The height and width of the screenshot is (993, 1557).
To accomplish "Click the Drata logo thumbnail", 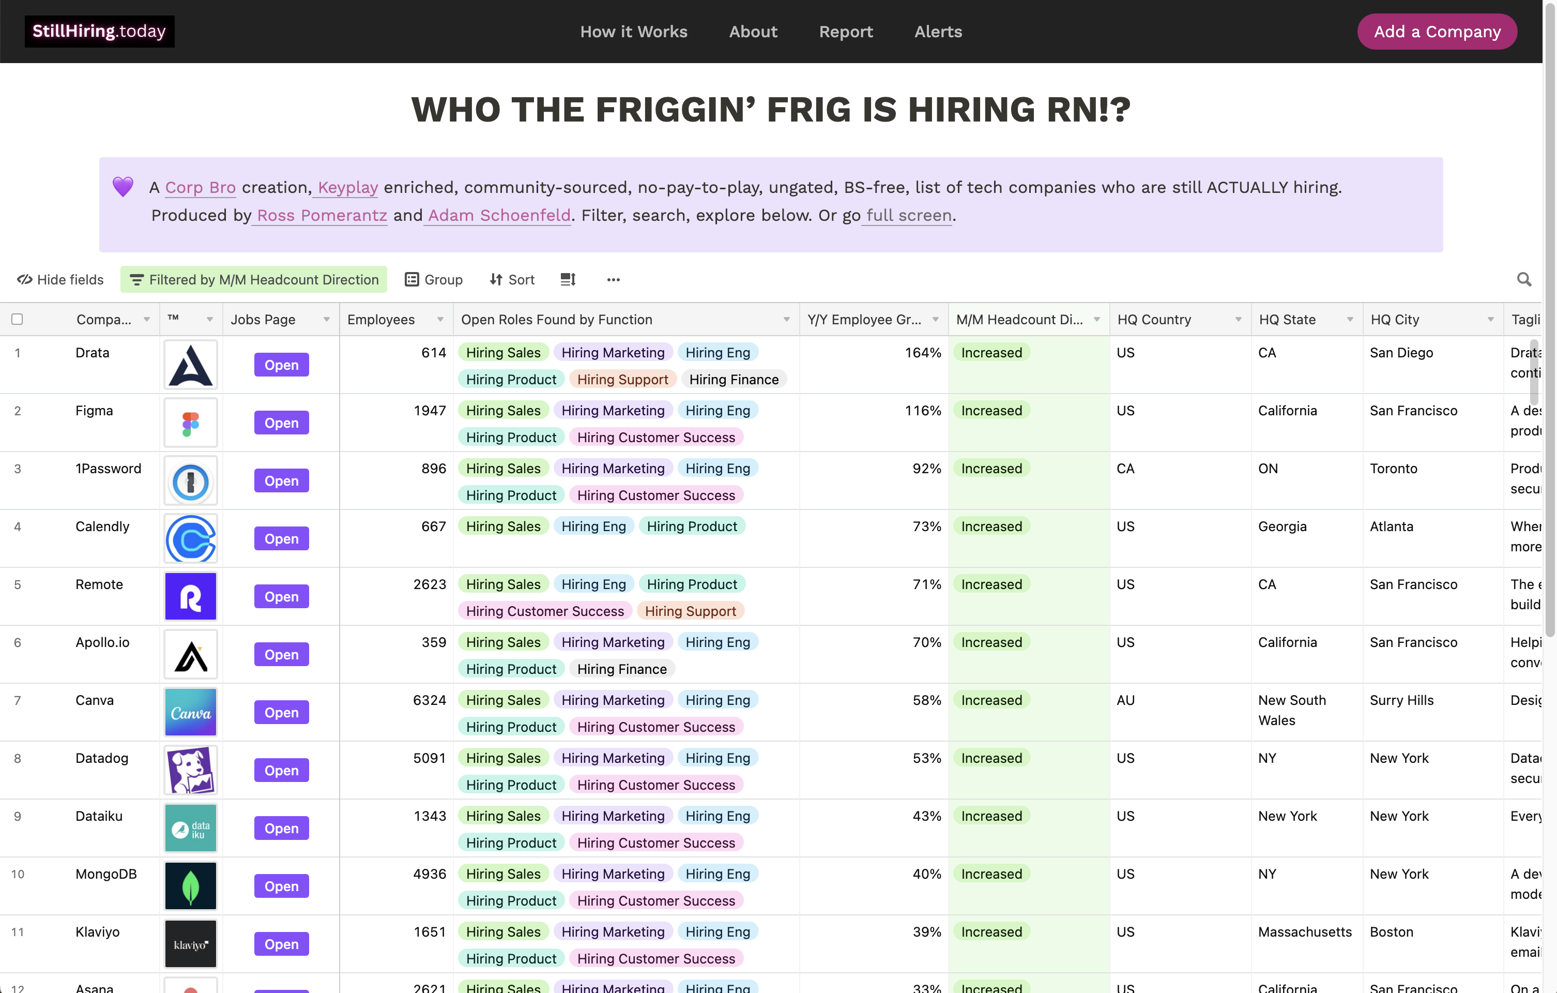I will coord(191,365).
